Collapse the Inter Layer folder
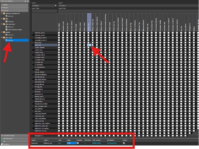Screen dimensions: 199x149 tap(2, 37)
